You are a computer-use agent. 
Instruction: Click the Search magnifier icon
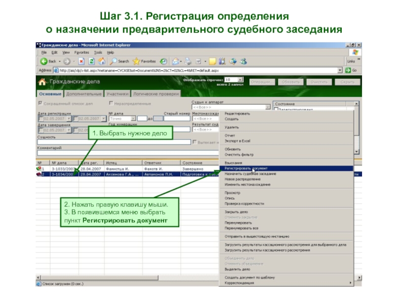pos(114,61)
